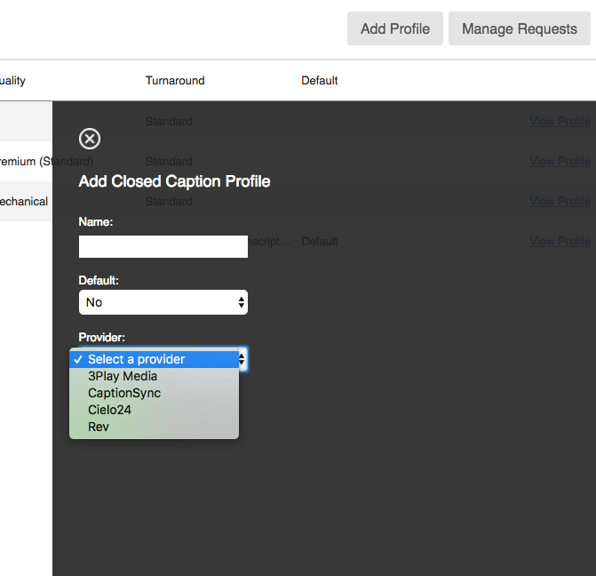Choose 3Play Media from provider list
This screenshot has height=576, width=596.
point(123,376)
